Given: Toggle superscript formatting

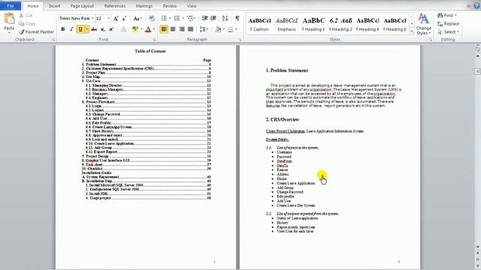Looking at the screenshot, I should tap(111, 29).
